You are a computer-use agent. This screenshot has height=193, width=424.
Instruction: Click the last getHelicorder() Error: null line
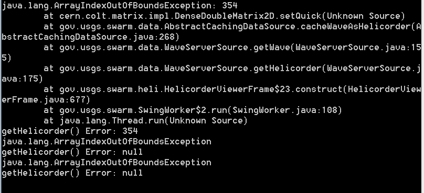click(72, 173)
